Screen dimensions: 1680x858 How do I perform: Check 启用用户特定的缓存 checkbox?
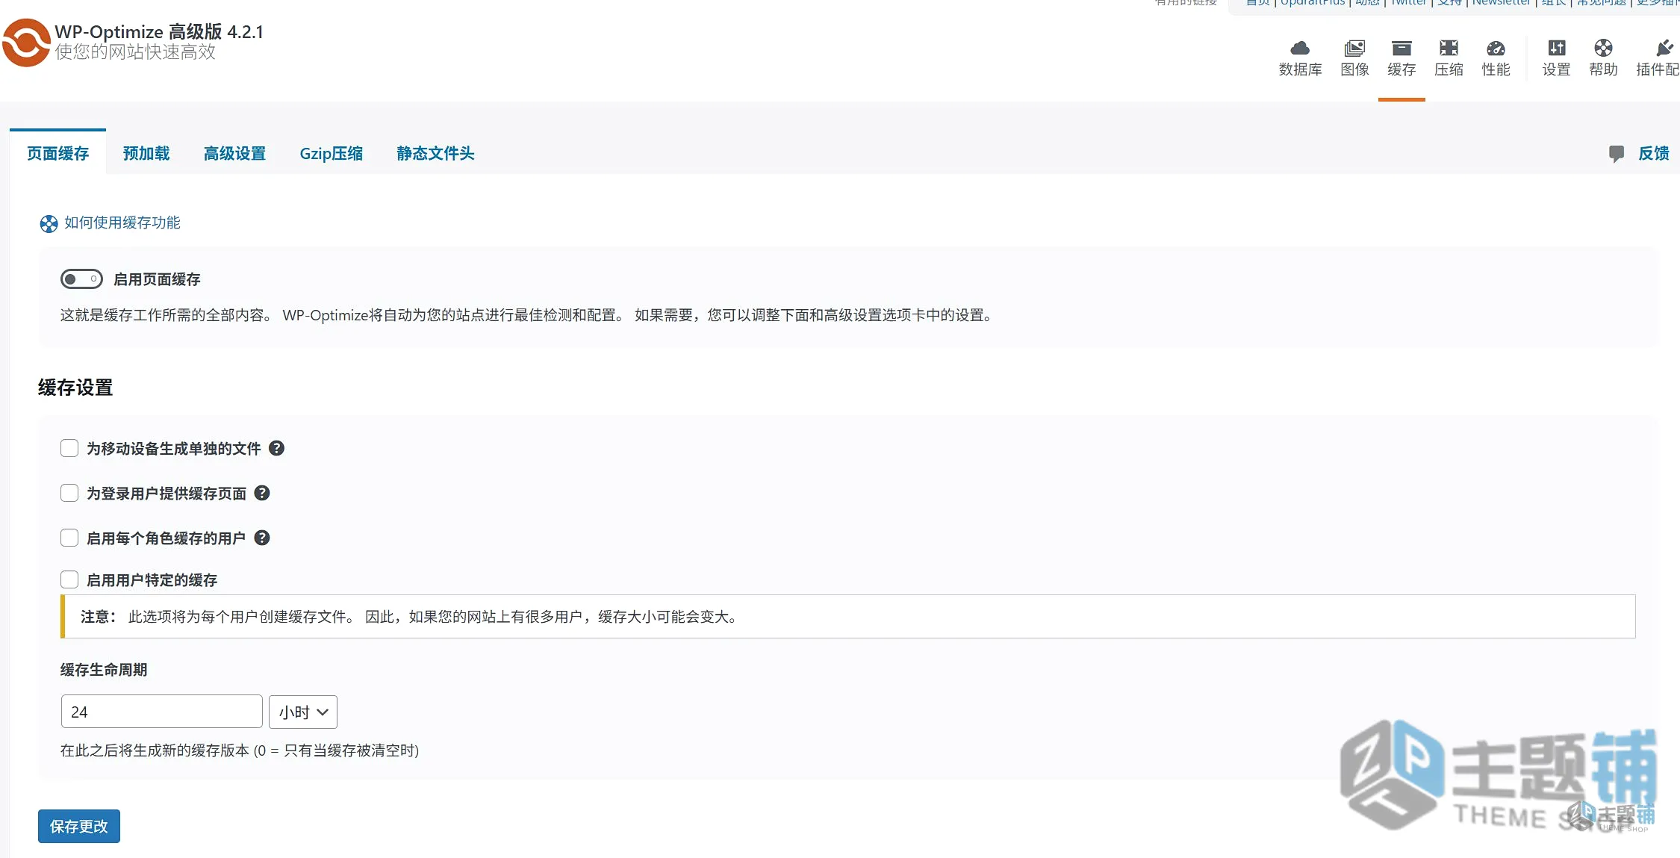tap(69, 579)
